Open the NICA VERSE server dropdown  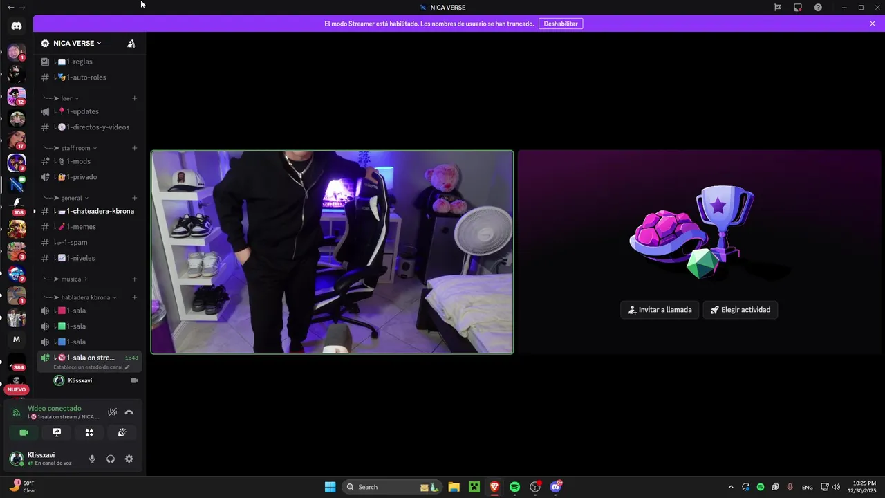[77, 43]
